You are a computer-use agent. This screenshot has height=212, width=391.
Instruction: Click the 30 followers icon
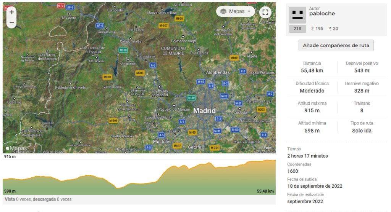click(x=330, y=29)
